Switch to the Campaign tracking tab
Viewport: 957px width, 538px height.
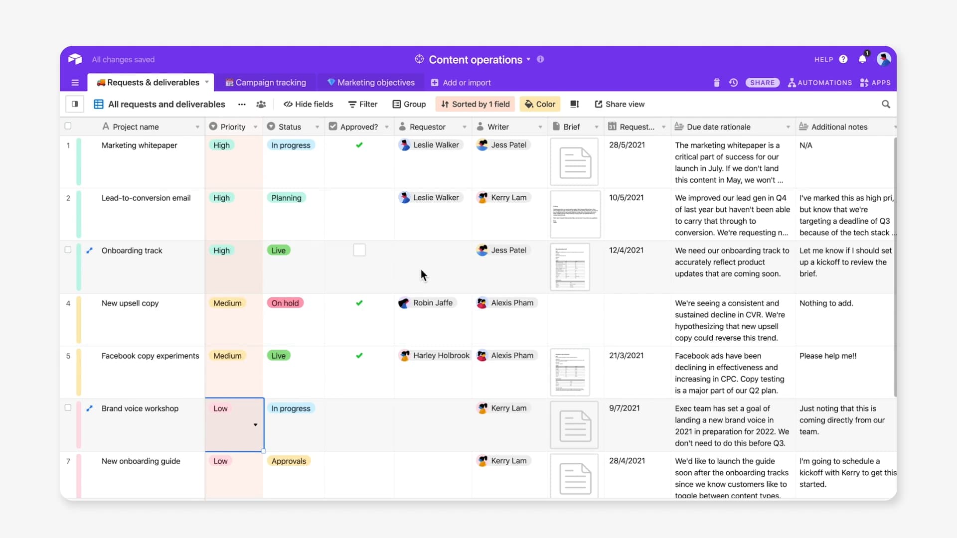265,83
